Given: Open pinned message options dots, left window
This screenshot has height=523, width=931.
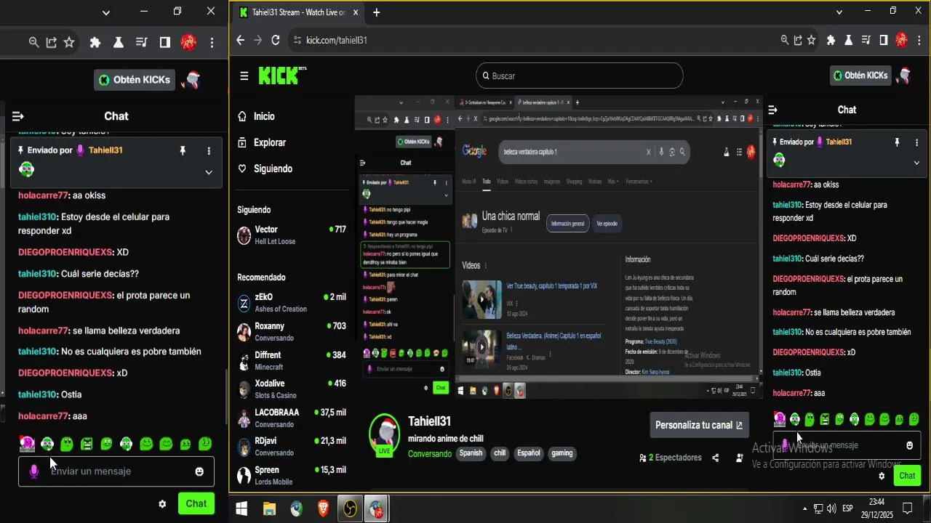Looking at the screenshot, I should point(209,150).
